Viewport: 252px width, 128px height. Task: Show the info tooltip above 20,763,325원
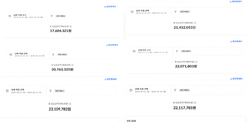pyautogui.click(x=73, y=65)
